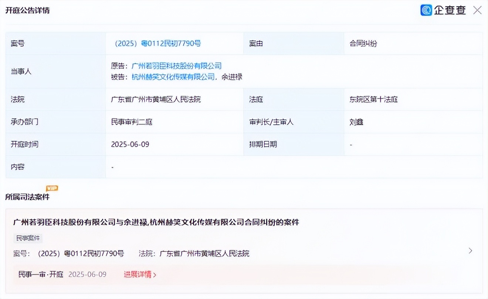
Task: Open 进展详情 progress details link
Action: 140,274
